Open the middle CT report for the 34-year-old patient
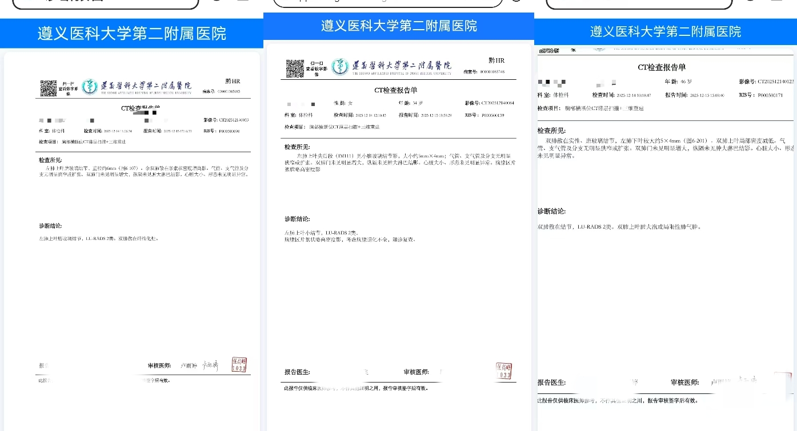 coord(399,228)
